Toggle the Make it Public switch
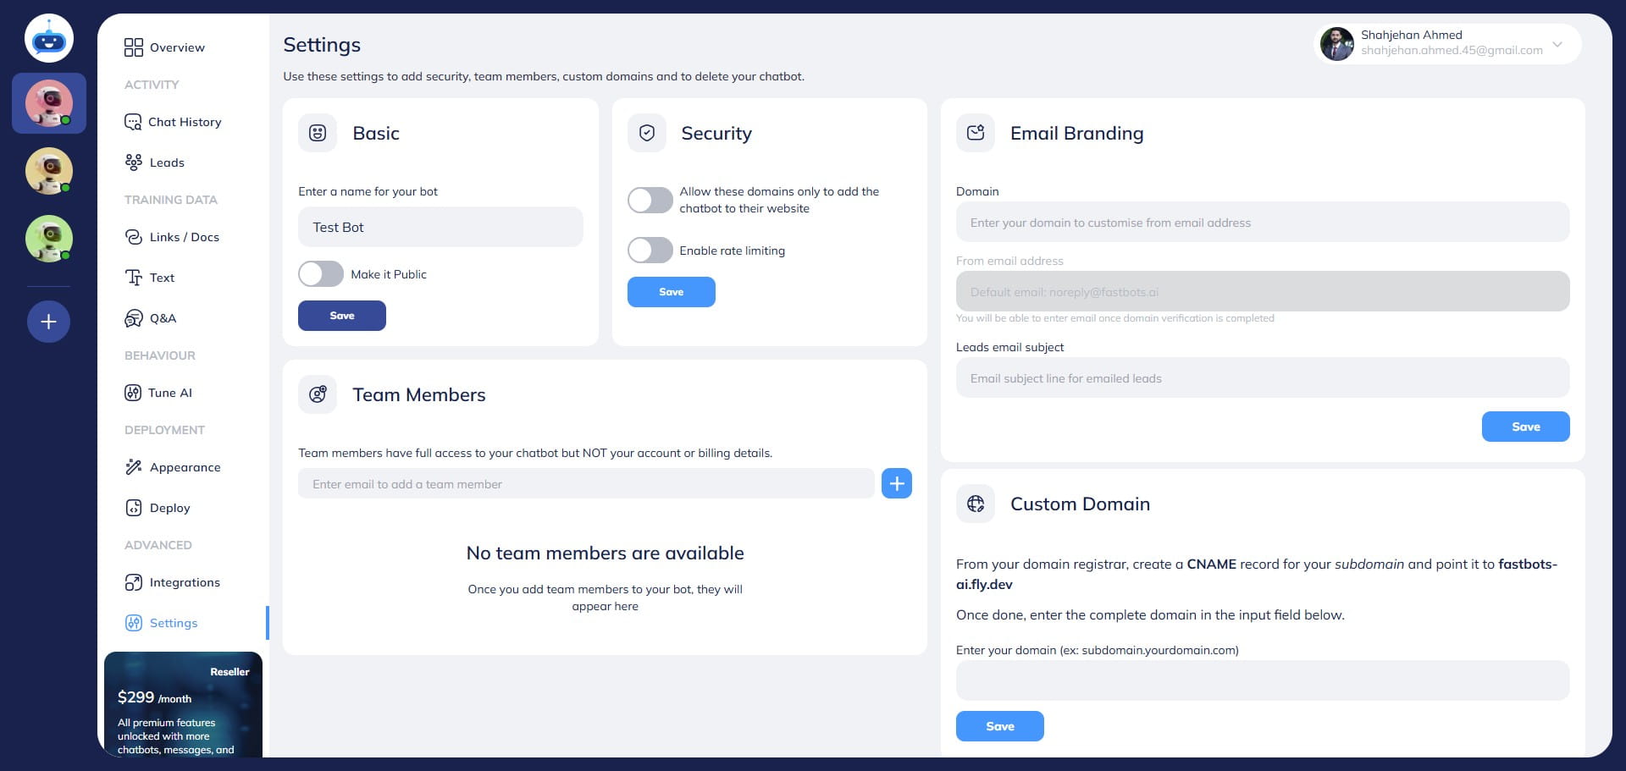The height and width of the screenshot is (771, 1626). click(x=321, y=274)
